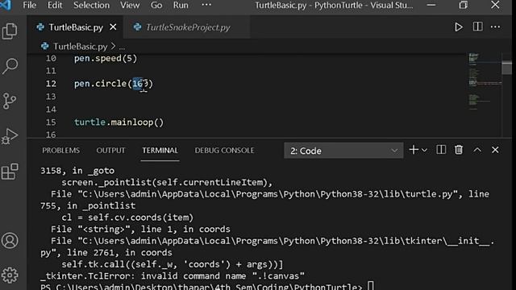This screenshot has height=290, width=516.
Task: Open the Selection menu
Action: pyautogui.click(x=91, y=6)
